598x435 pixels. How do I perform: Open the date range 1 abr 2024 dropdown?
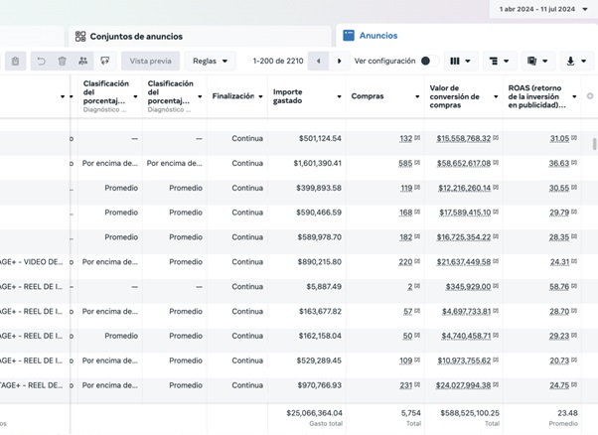544,9
